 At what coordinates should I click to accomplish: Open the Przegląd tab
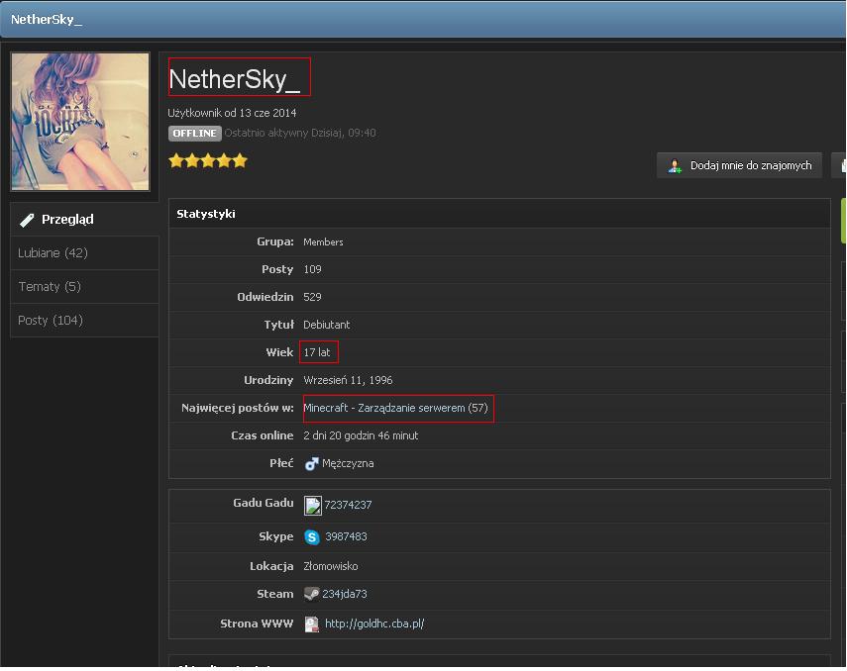[84, 219]
